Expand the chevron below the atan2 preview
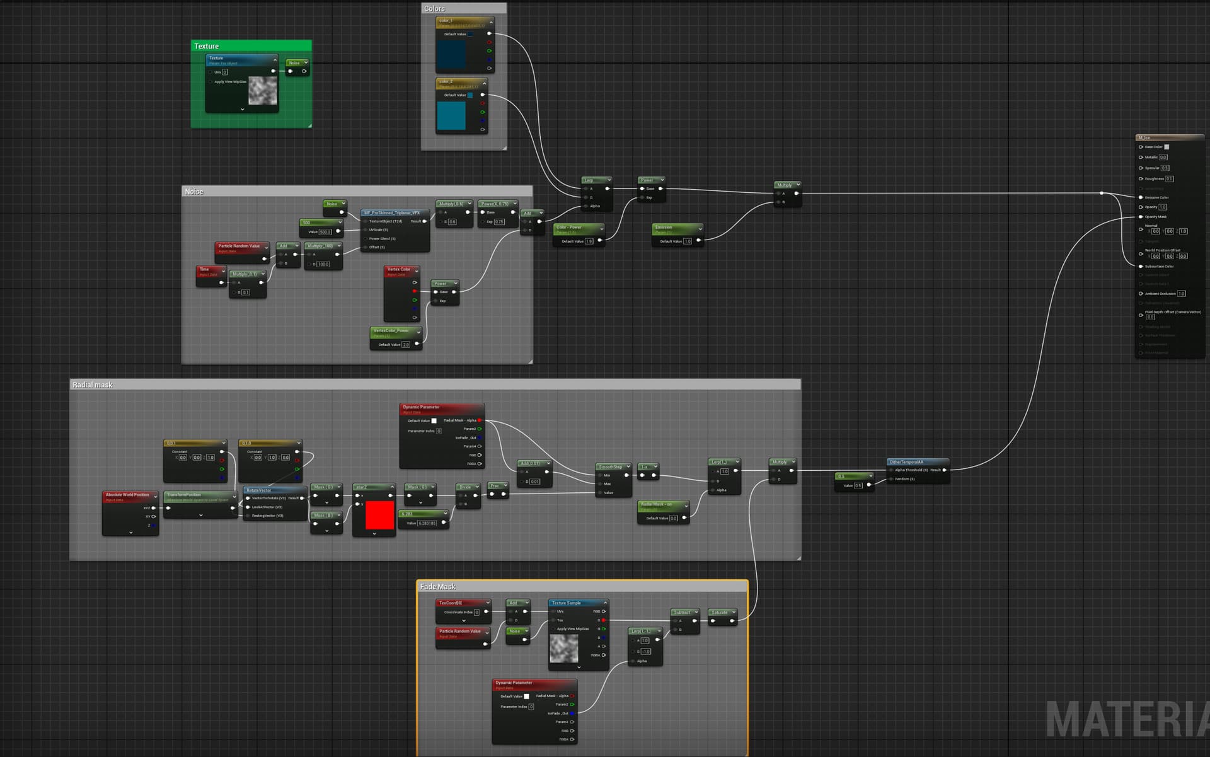Viewport: 1210px width, 757px height. click(374, 534)
